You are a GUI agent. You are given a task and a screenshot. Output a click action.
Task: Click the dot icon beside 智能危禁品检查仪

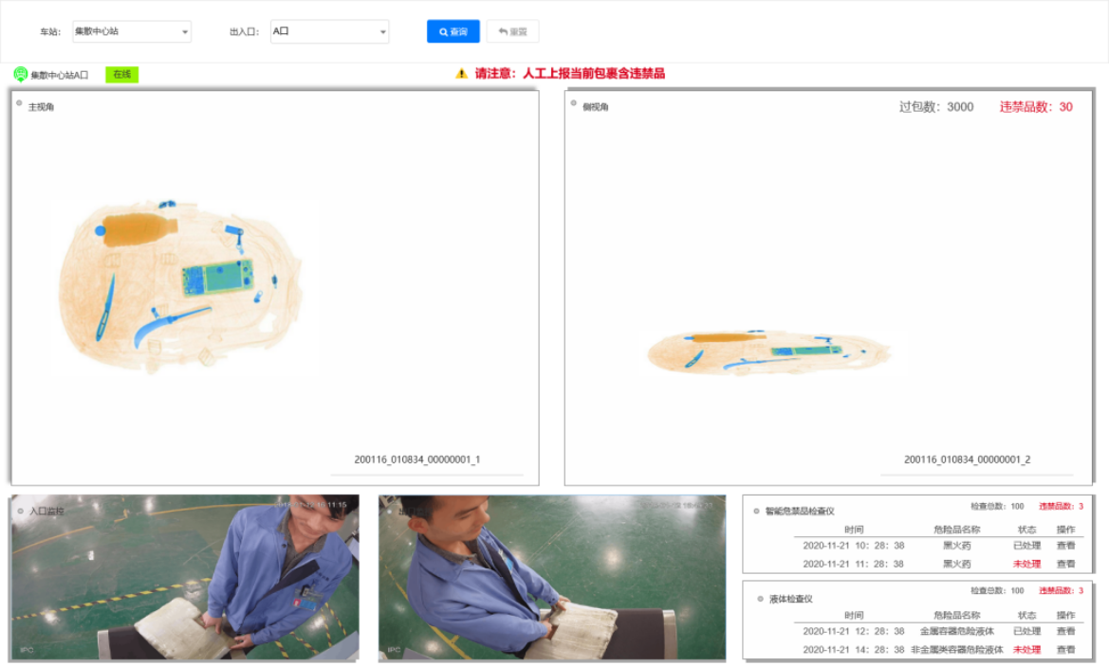tap(756, 511)
